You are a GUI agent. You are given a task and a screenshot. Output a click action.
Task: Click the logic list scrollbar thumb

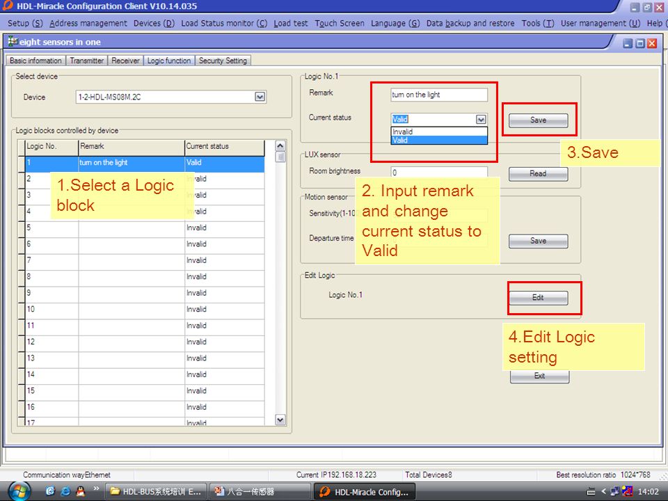(x=280, y=157)
